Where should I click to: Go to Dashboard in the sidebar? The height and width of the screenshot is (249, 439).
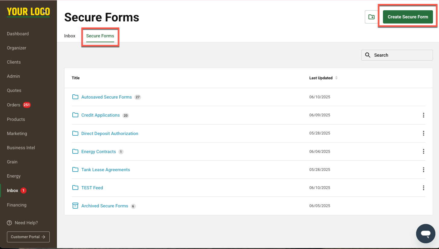click(x=18, y=34)
